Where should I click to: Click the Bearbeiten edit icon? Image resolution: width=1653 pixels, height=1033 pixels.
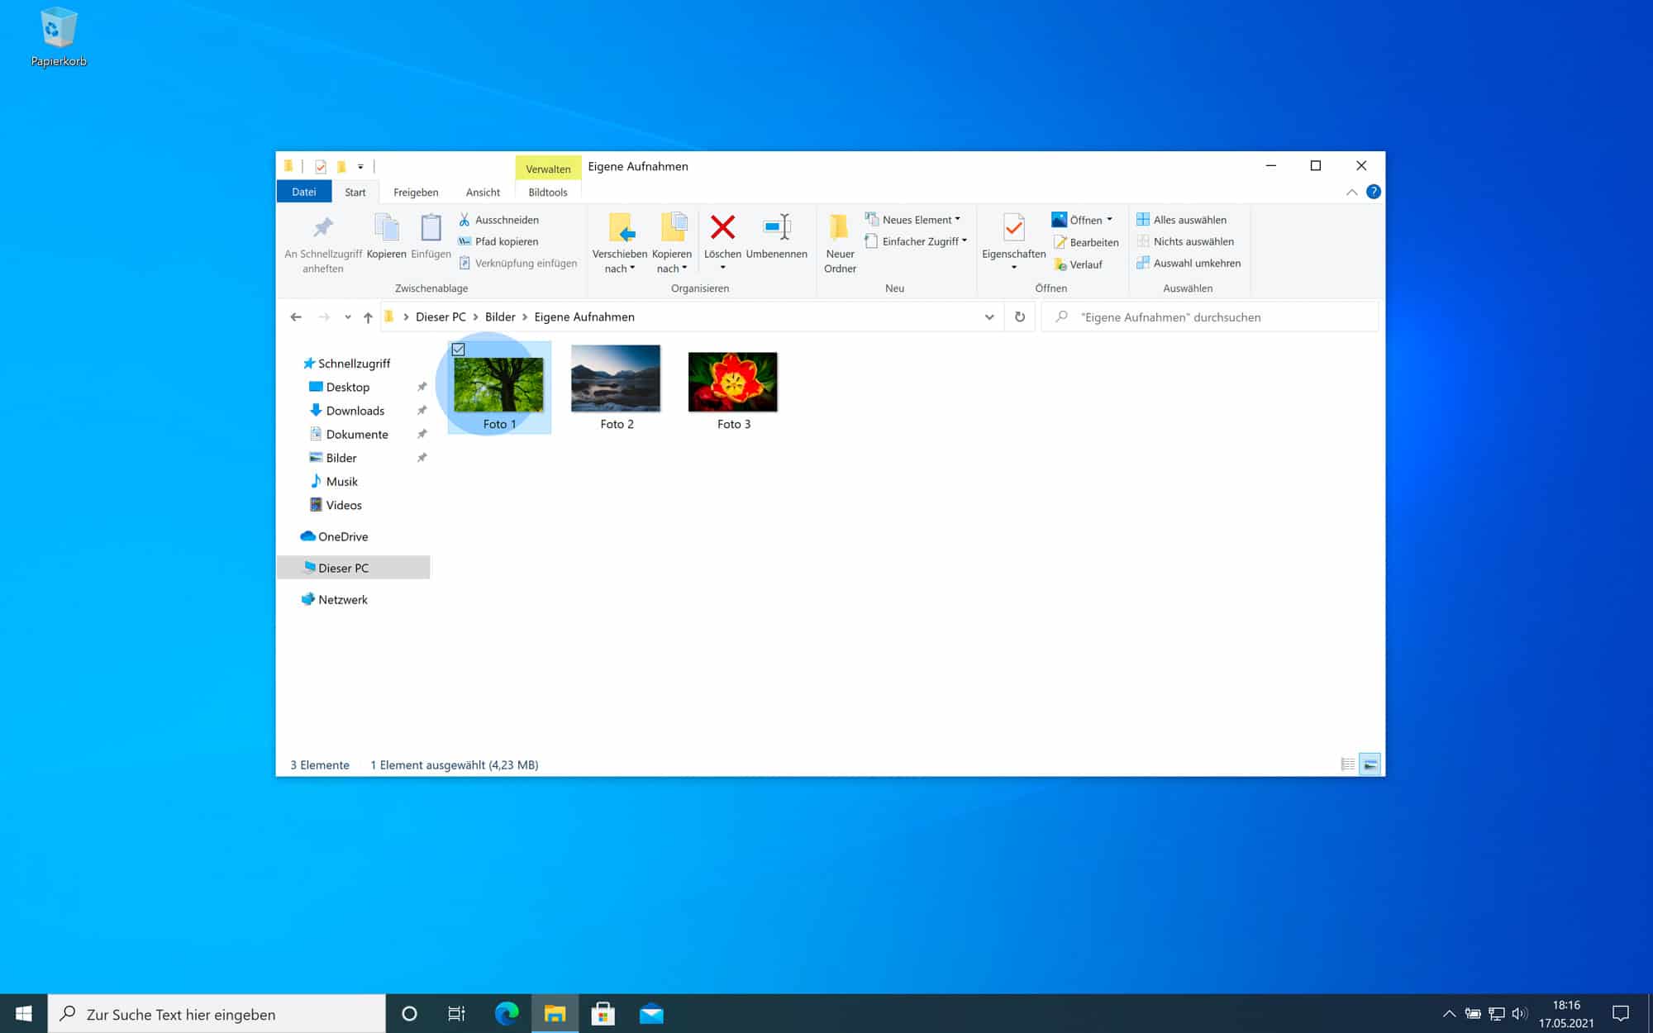coord(1060,242)
